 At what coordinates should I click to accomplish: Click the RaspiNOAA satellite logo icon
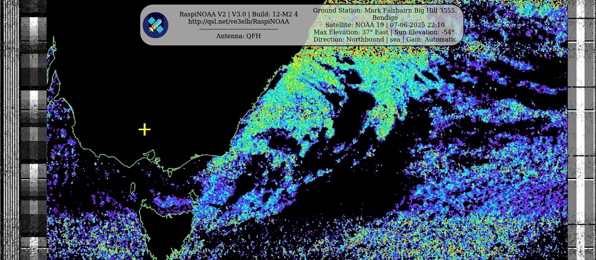click(x=155, y=25)
